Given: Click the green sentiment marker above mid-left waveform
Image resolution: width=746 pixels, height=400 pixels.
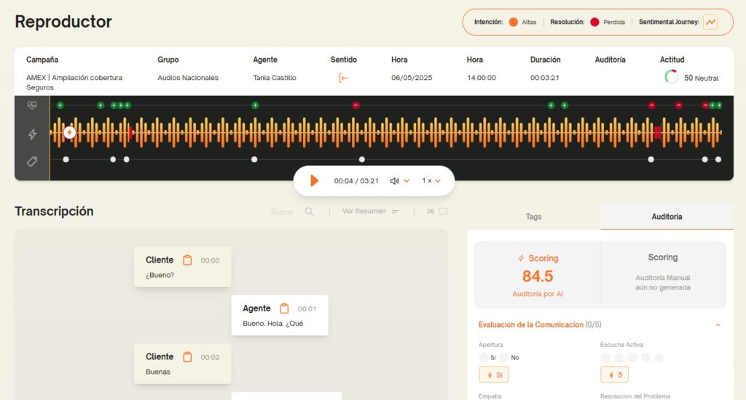Looking at the screenshot, I should coord(255,105).
